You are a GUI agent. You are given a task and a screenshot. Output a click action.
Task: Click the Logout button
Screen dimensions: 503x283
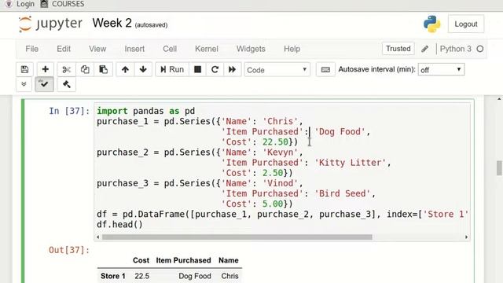(466, 24)
